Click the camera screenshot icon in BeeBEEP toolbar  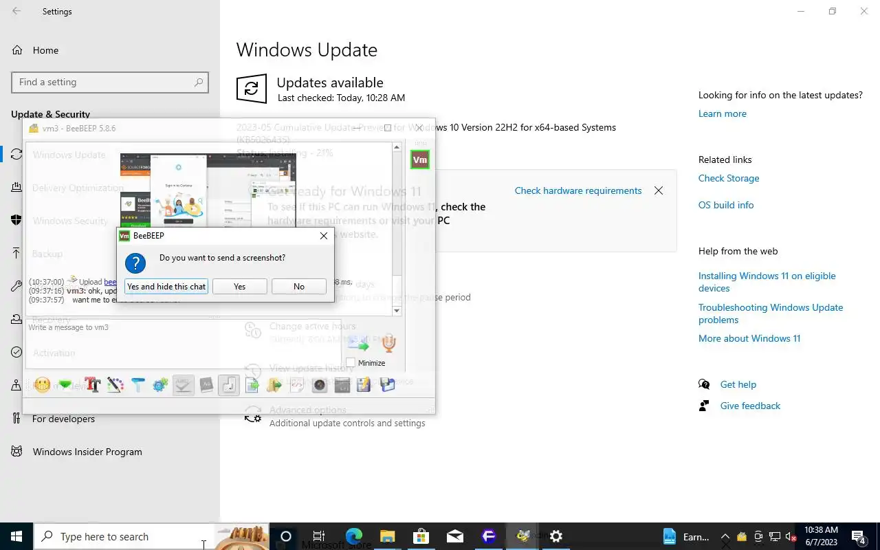coord(320,385)
